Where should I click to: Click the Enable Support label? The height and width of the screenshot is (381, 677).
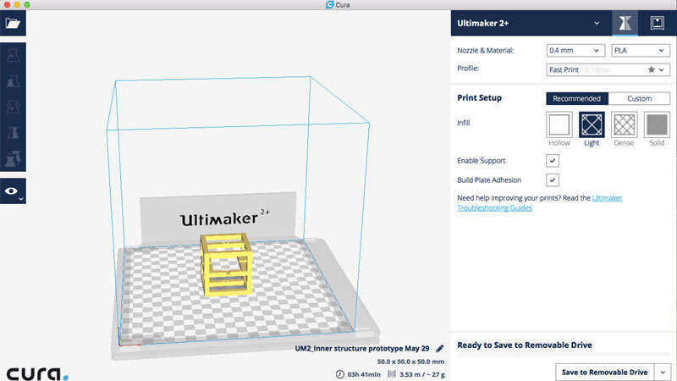pyautogui.click(x=481, y=161)
